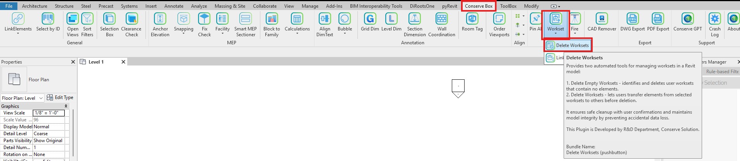Expand the Workset dropdown button
The image size is (740, 161).
[555, 34]
